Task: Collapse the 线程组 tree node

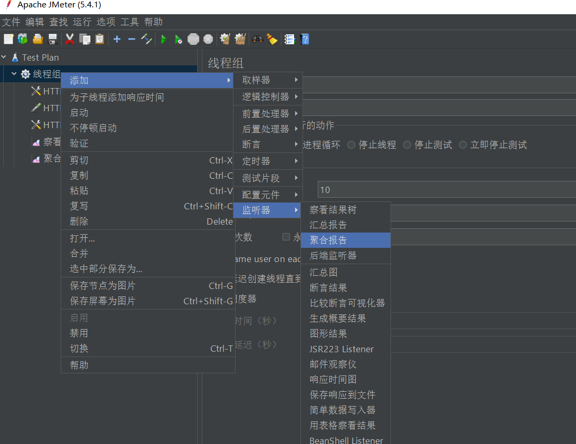Action: [14, 74]
